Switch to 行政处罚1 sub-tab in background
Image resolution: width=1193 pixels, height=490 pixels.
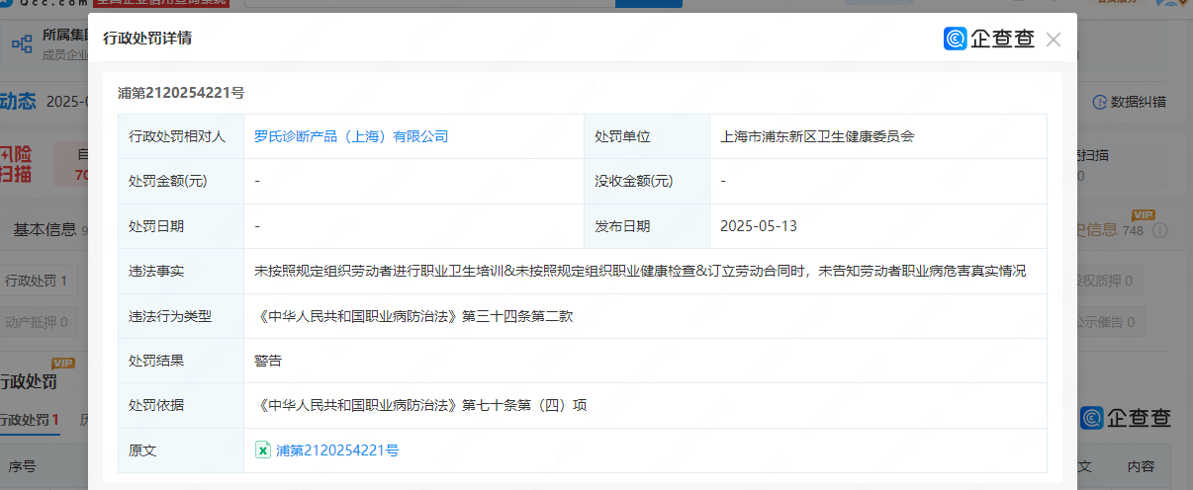point(30,420)
